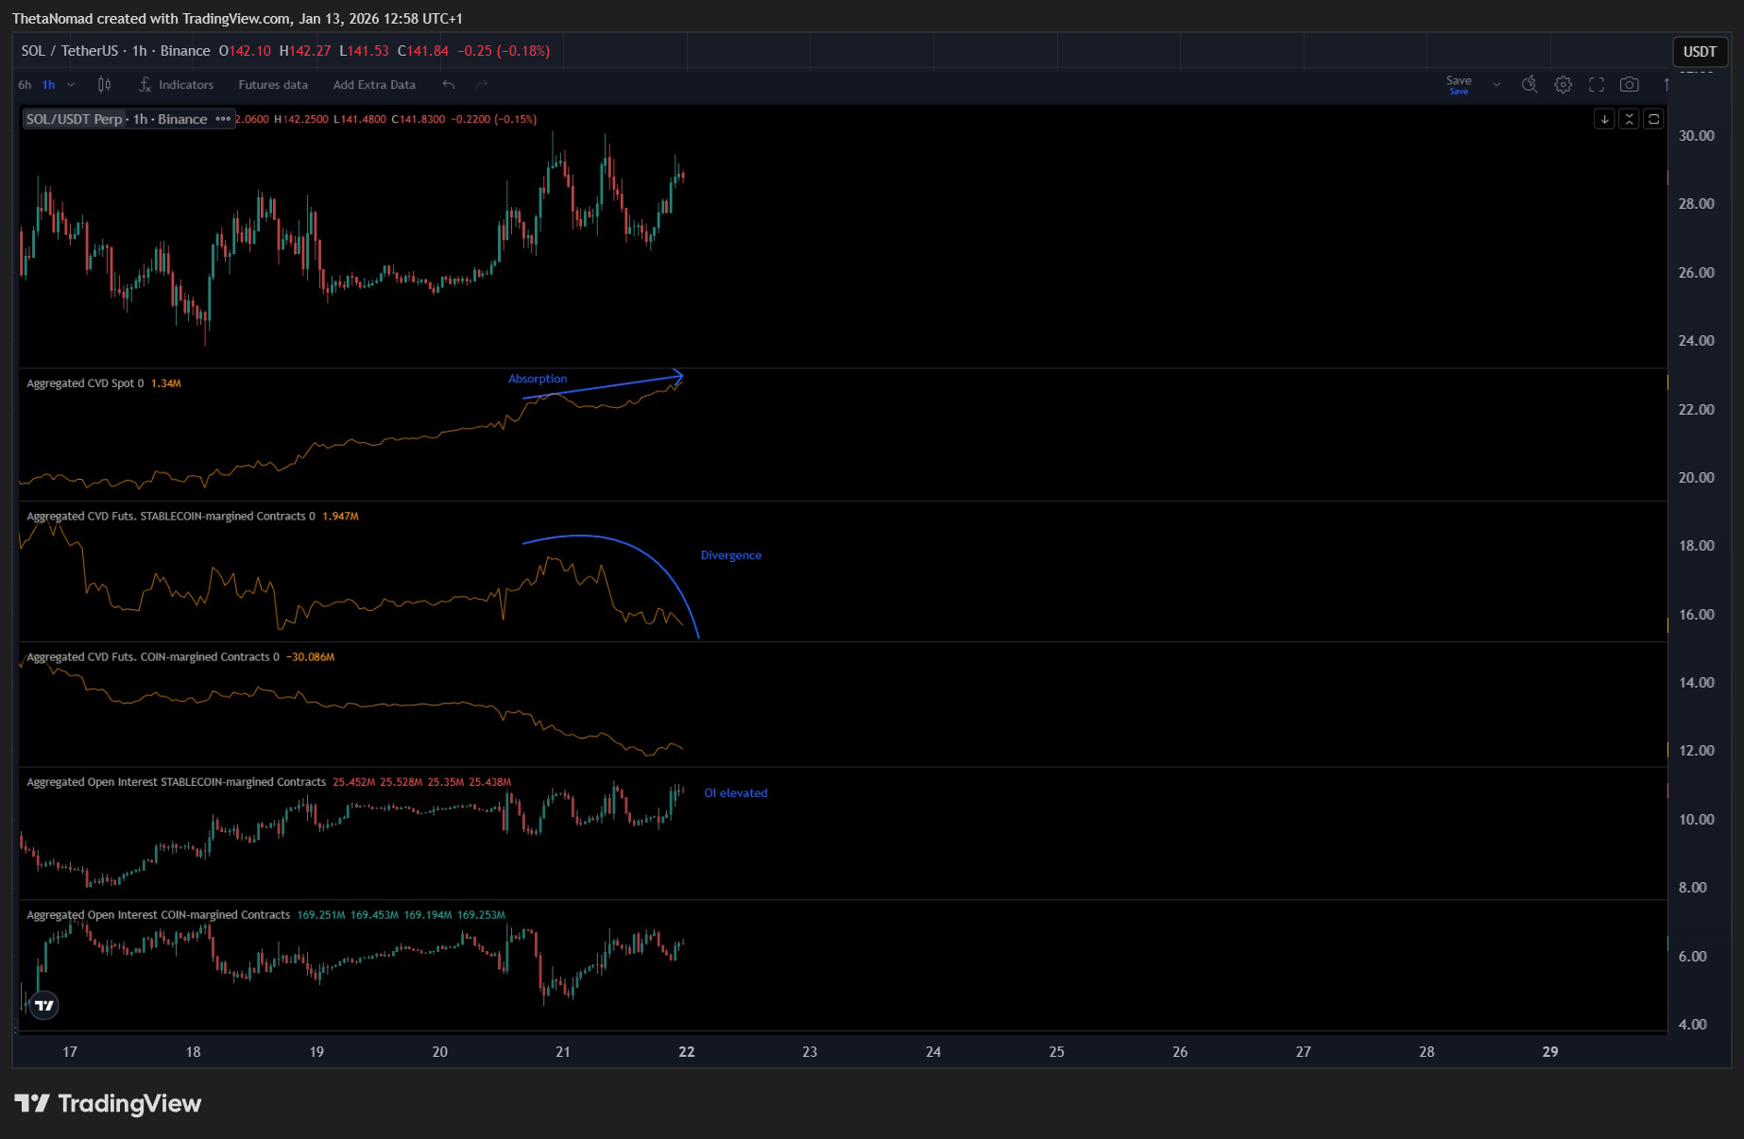Select the 1h timeframe
Screen dimensions: 1744x1139
click(x=49, y=84)
